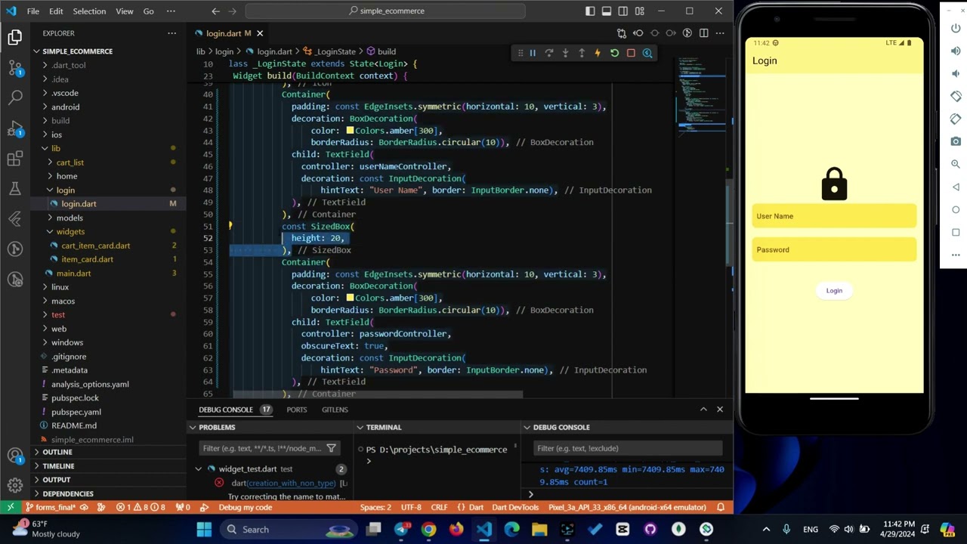Expand the DEPENDENCIES section
The width and height of the screenshot is (967, 544).
tap(68, 493)
